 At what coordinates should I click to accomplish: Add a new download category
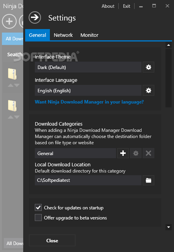(123, 153)
